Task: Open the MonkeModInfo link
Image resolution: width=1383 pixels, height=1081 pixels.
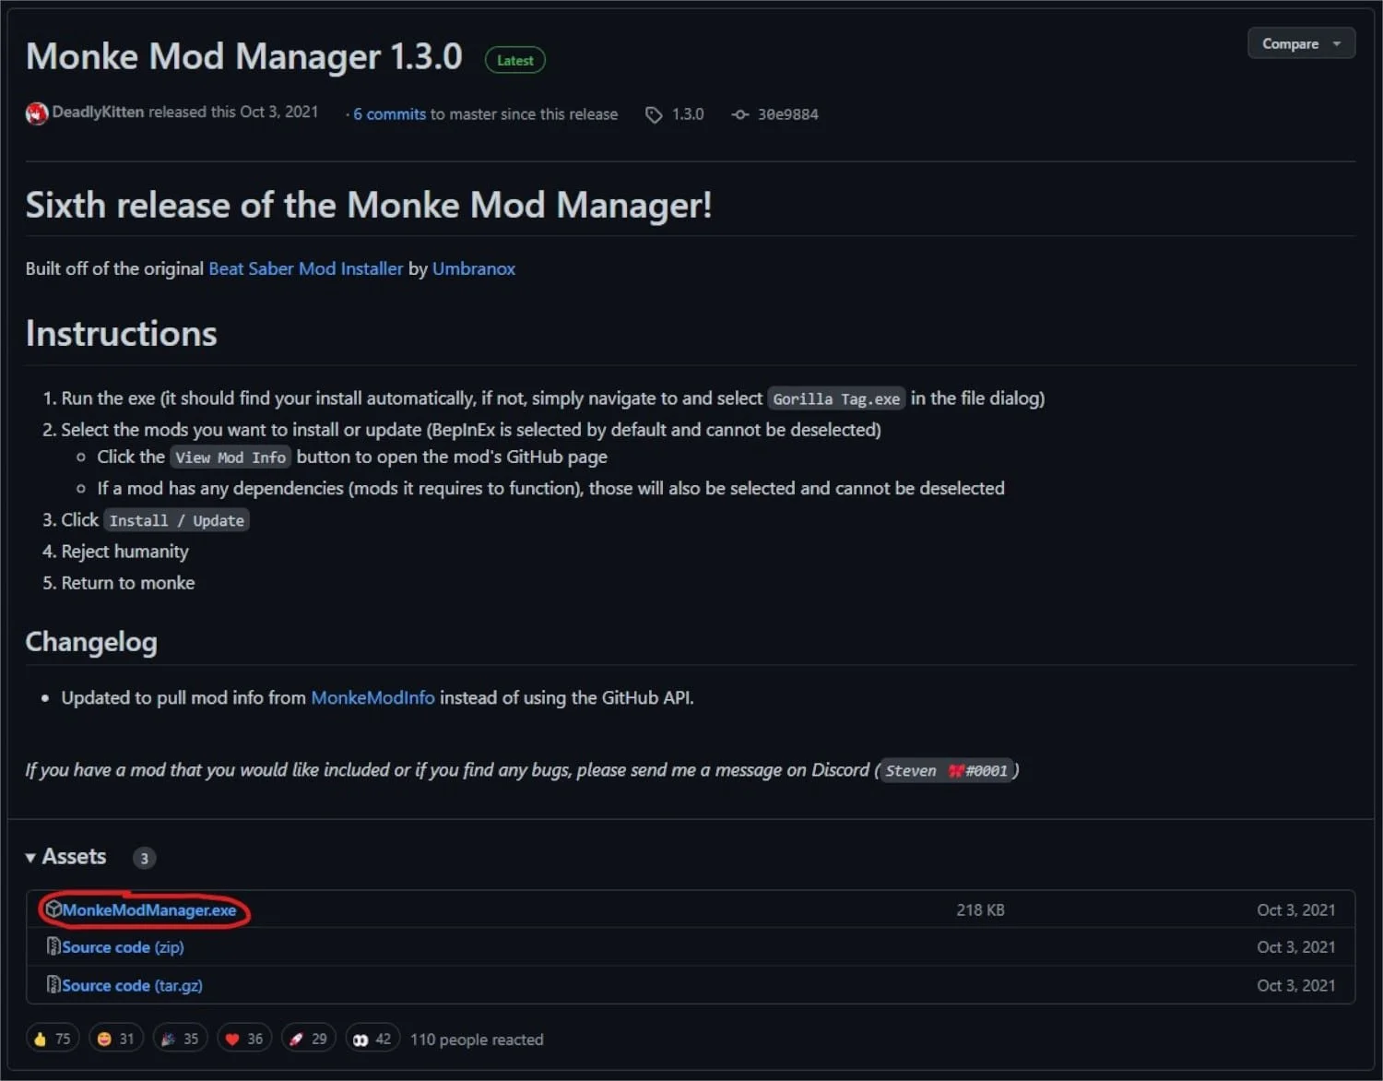Action: (372, 697)
